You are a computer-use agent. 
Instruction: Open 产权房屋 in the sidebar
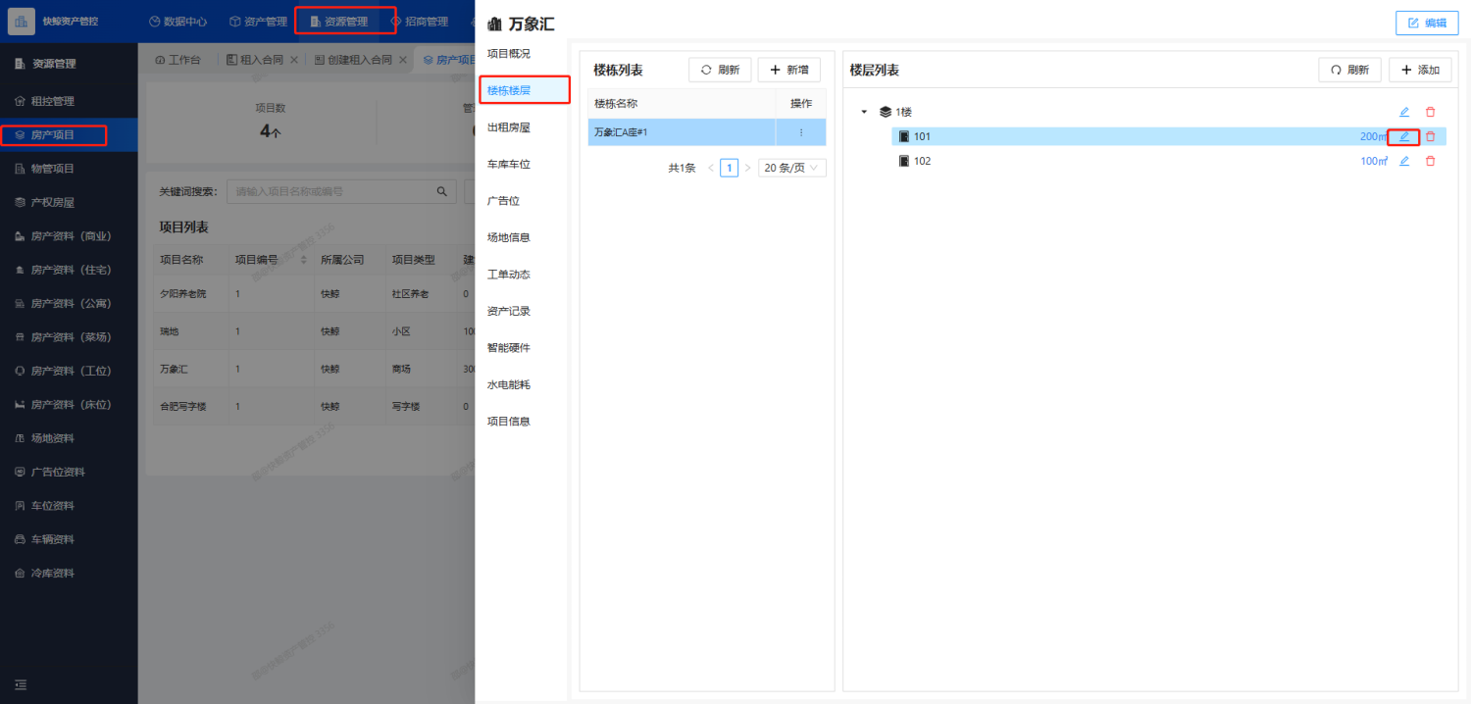point(69,202)
